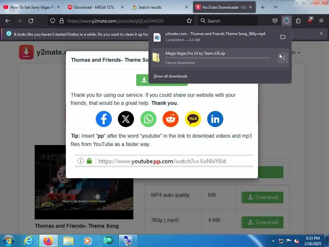The width and height of the screenshot is (329, 247).
Task: Click the Firefox Search box
Action: [228, 21]
